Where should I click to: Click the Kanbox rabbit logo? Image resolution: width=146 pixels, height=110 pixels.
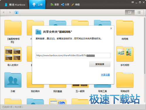coord(6,5)
